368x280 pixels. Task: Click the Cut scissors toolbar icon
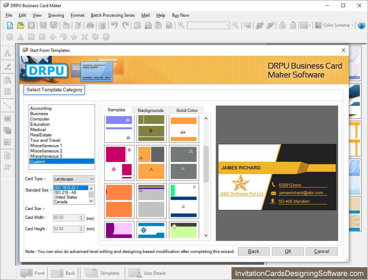click(148, 25)
